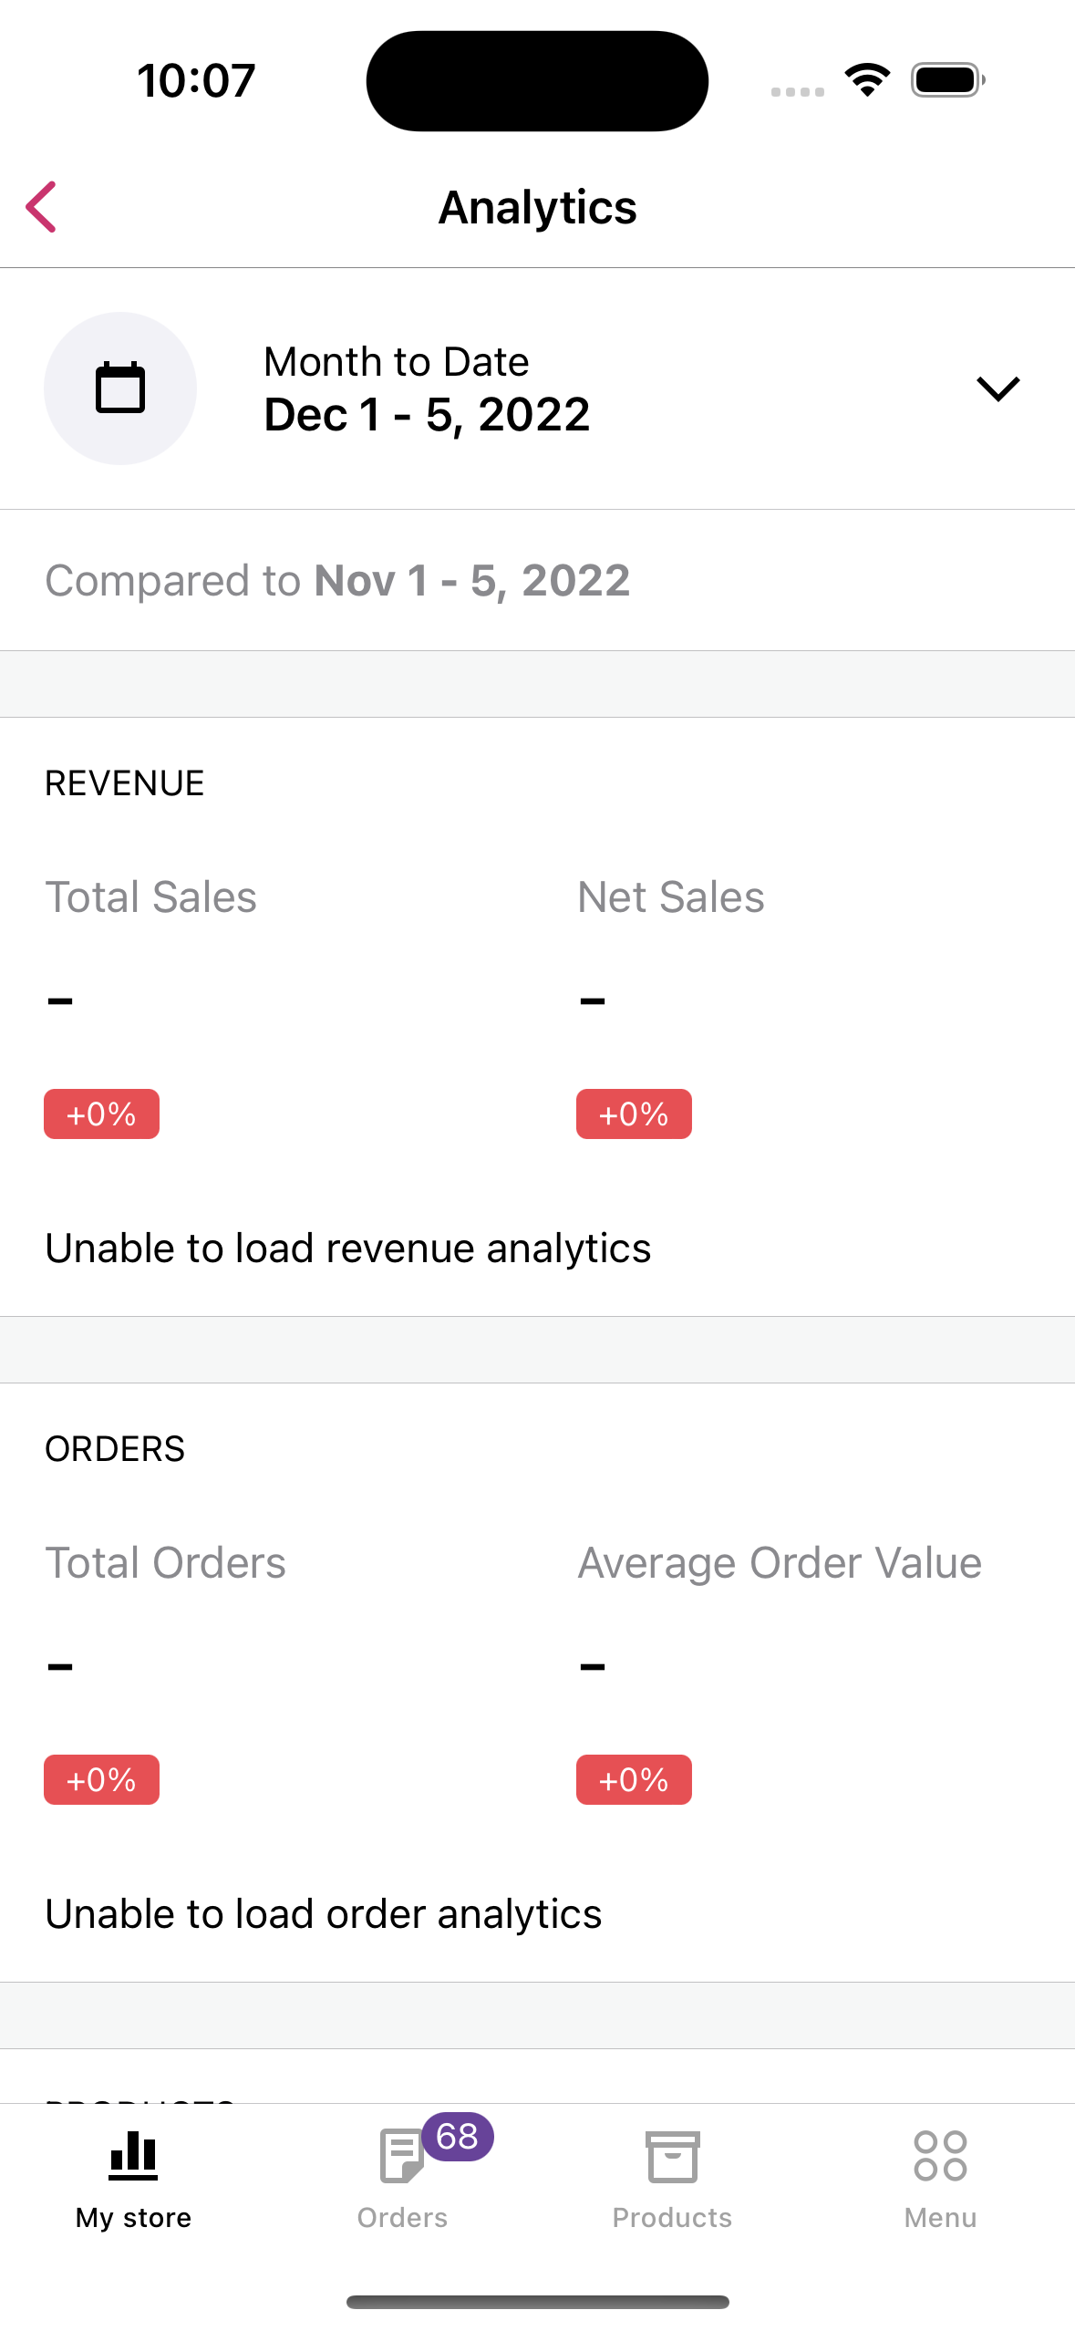Tap the 68 orders badge
The height and width of the screenshot is (2331, 1075).
pos(458,2136)
